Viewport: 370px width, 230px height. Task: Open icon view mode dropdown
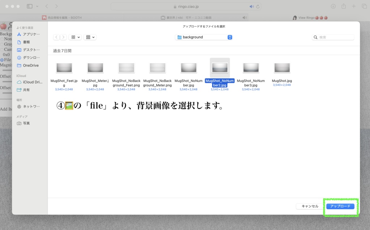click(x=75, y=37)
